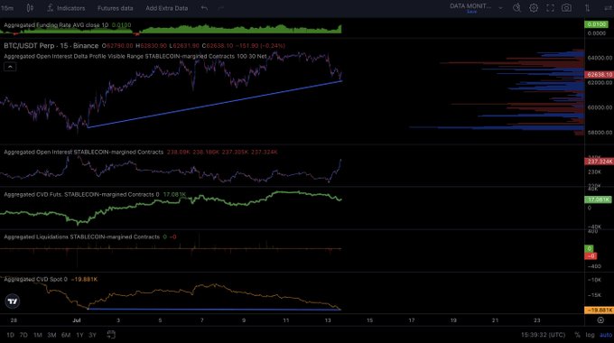The height and width of the screenshot is (343, 614).
Task: Click the blue trendline under the price
Action: pos(215,104)
